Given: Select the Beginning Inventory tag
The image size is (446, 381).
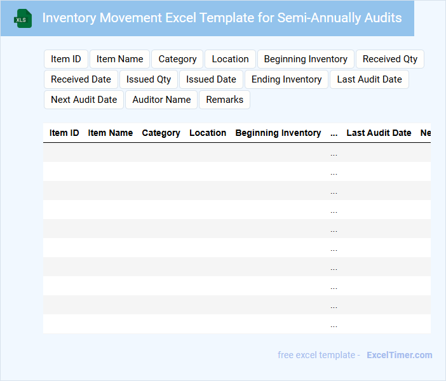Looking at the screenshot, I should [x=306, y=59].
